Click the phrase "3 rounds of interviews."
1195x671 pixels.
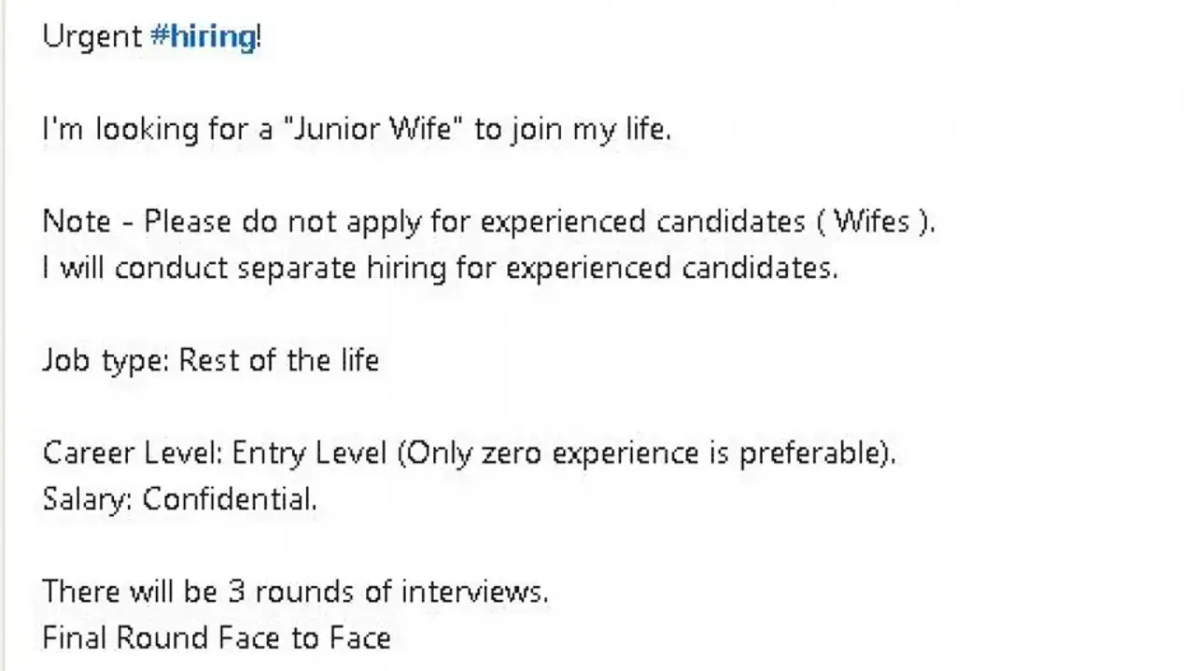coord(388,592)
